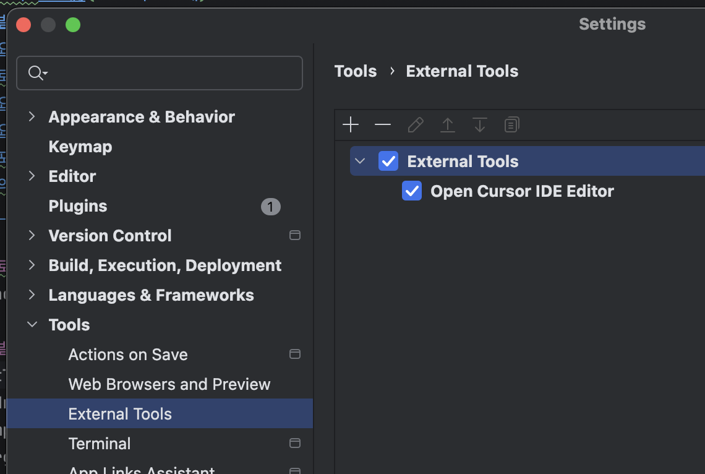
Task: Expand the Appearance & Behavior section
Action: click(x=32, y=116)
